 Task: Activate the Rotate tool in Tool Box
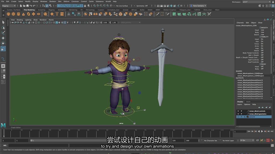click(x=3, y=43)
